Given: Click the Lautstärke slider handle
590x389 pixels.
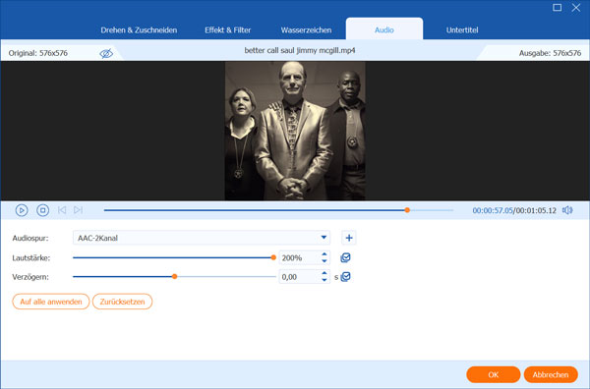Looking at the screenshot, I should 273,257.
